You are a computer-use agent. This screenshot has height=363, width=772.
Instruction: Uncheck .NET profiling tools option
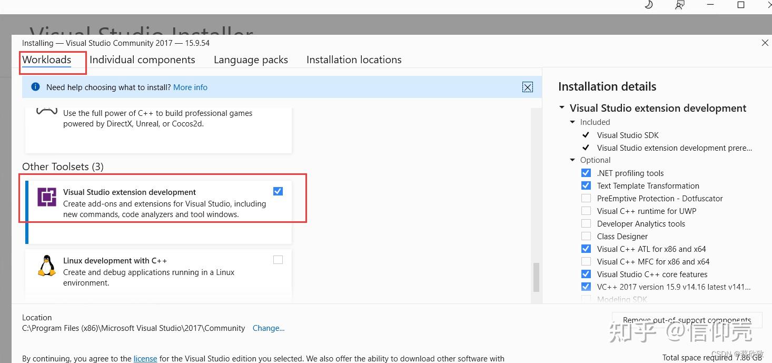pos(586,173)
